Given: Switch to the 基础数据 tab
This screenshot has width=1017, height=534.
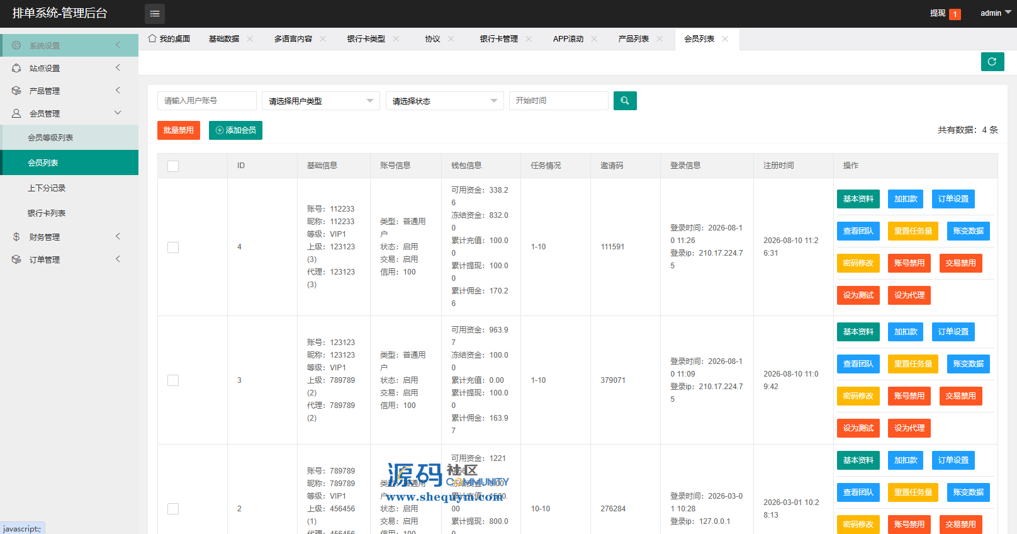Looking at the screenshot, I should point(224,39).
